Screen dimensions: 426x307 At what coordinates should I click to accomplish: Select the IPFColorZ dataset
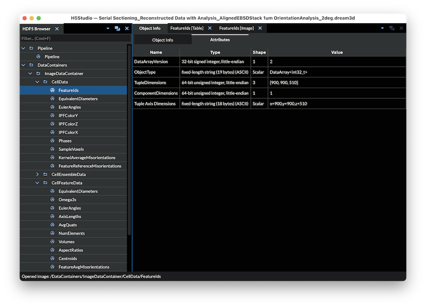68,124
